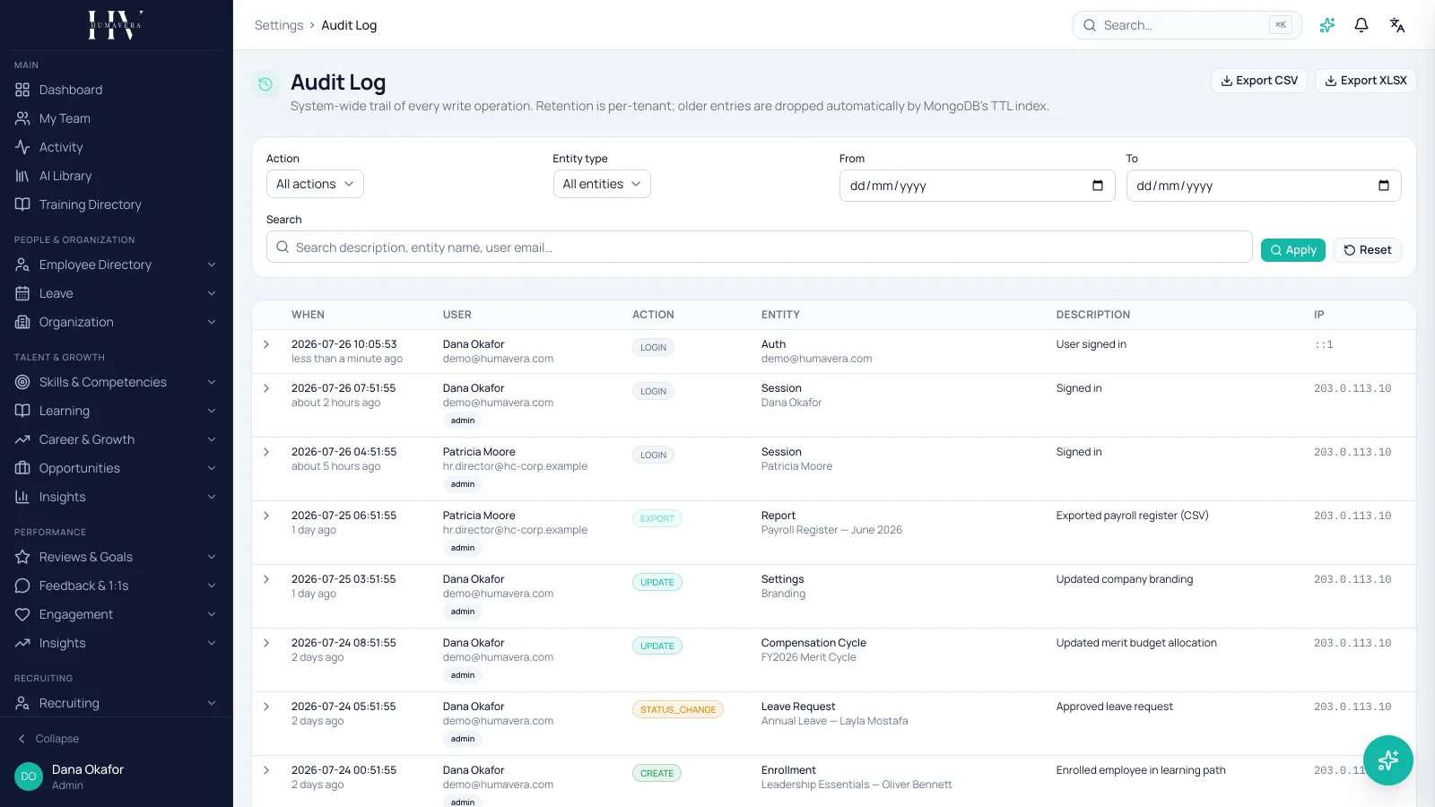
Task: Click the Opportunities briefcase icon
Action: [22, 468]
